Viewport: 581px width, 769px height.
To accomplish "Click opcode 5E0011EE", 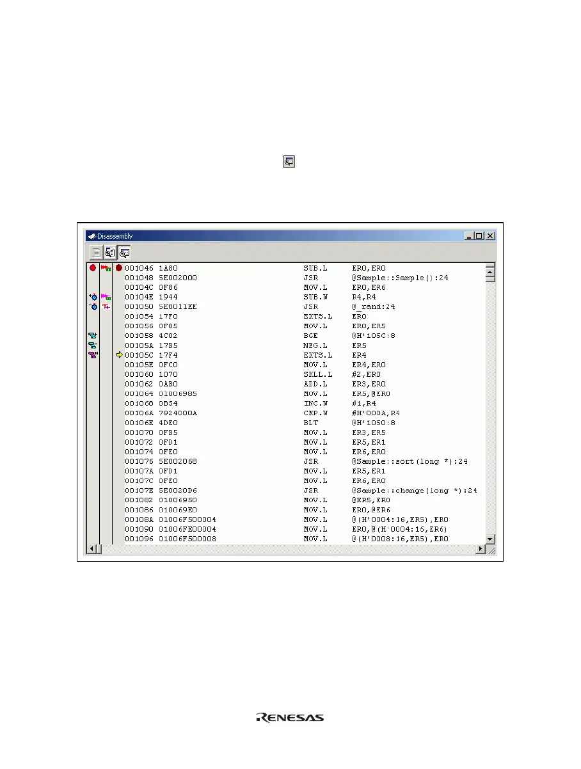I will (x=178, y=307).
